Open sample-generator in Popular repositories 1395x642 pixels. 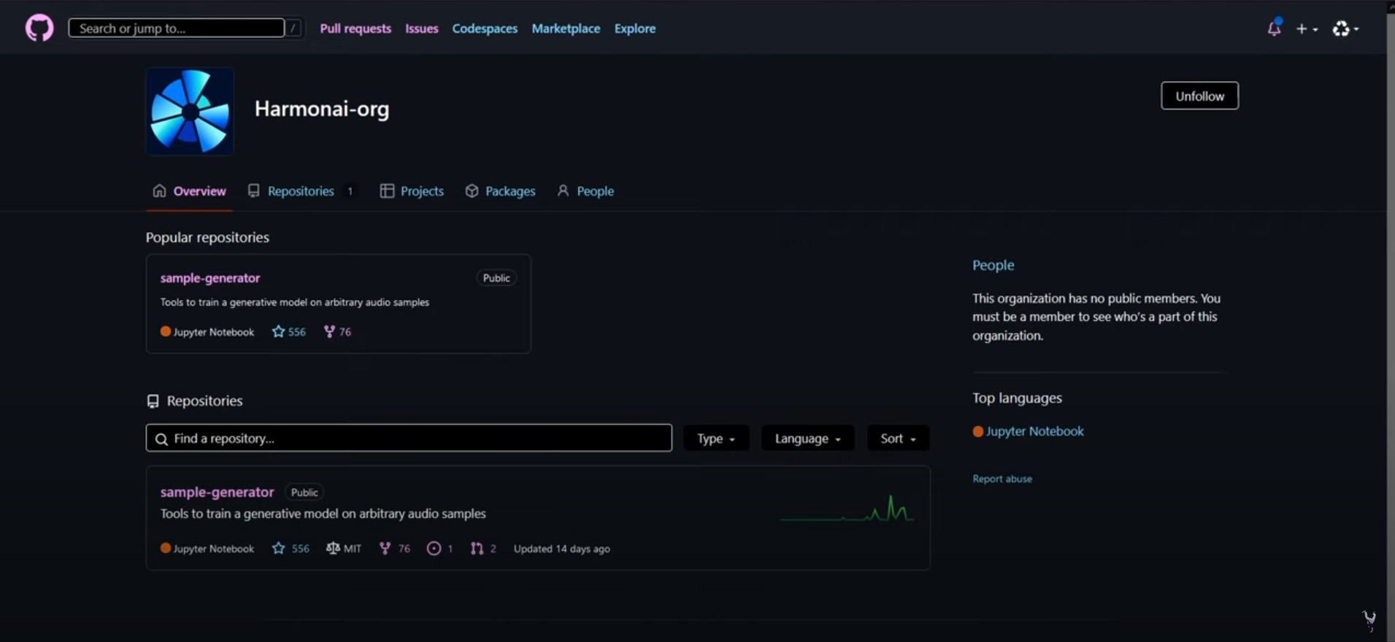210,278
